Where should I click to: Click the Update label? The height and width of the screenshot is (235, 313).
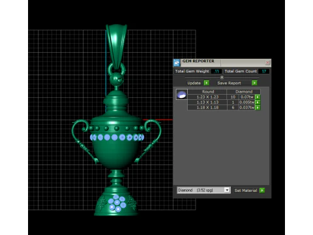194,83
